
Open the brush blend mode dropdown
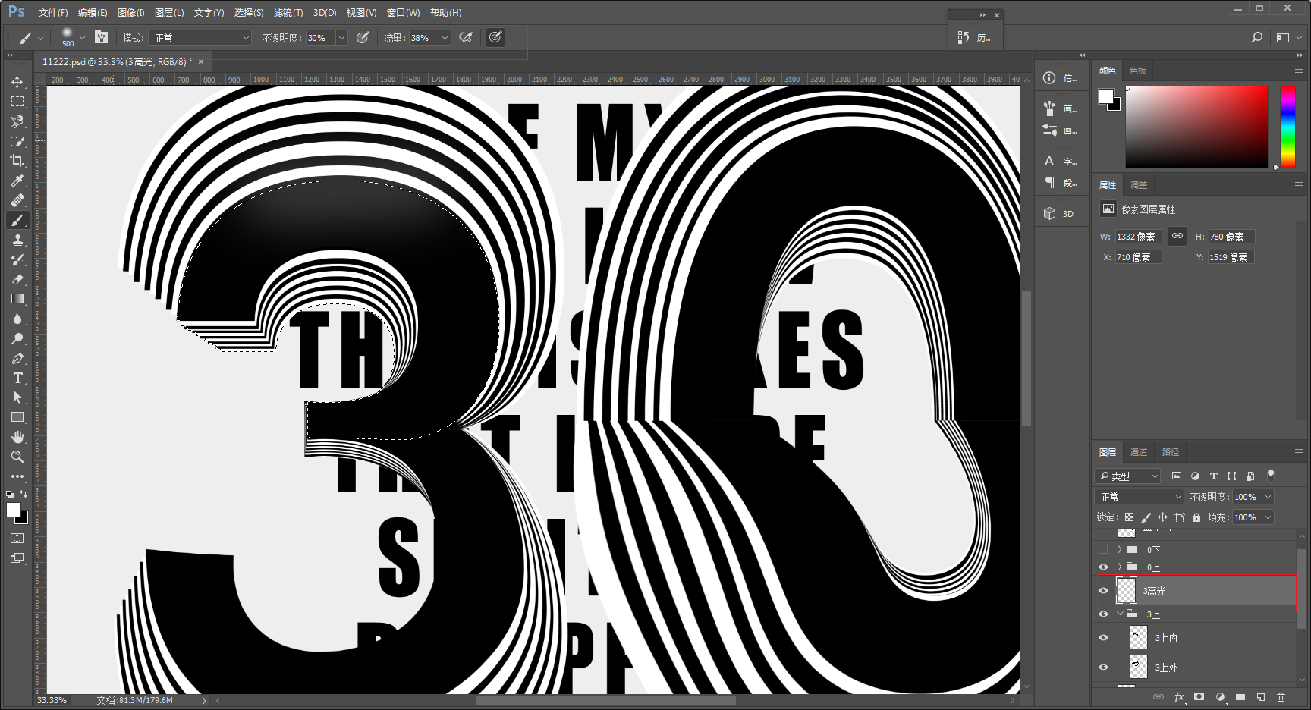coord(200,38)
